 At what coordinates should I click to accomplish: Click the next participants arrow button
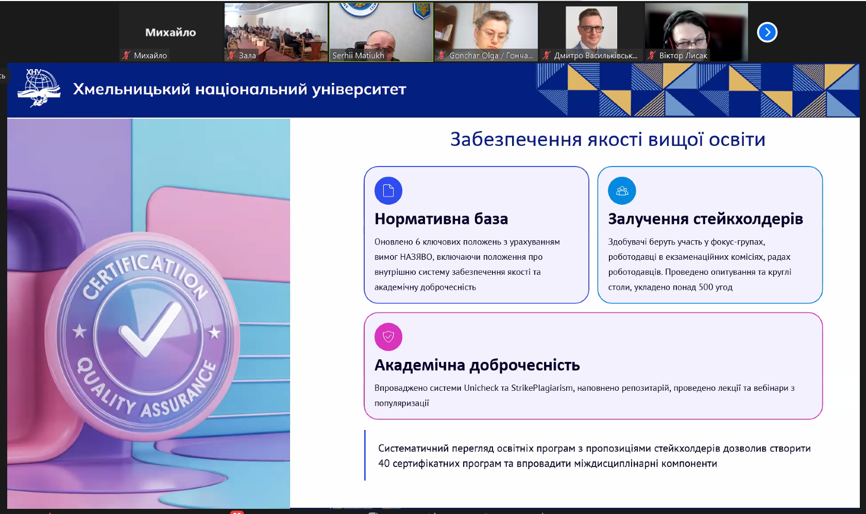click(767, 32)
